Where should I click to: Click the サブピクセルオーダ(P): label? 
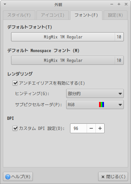coord(38,105)
